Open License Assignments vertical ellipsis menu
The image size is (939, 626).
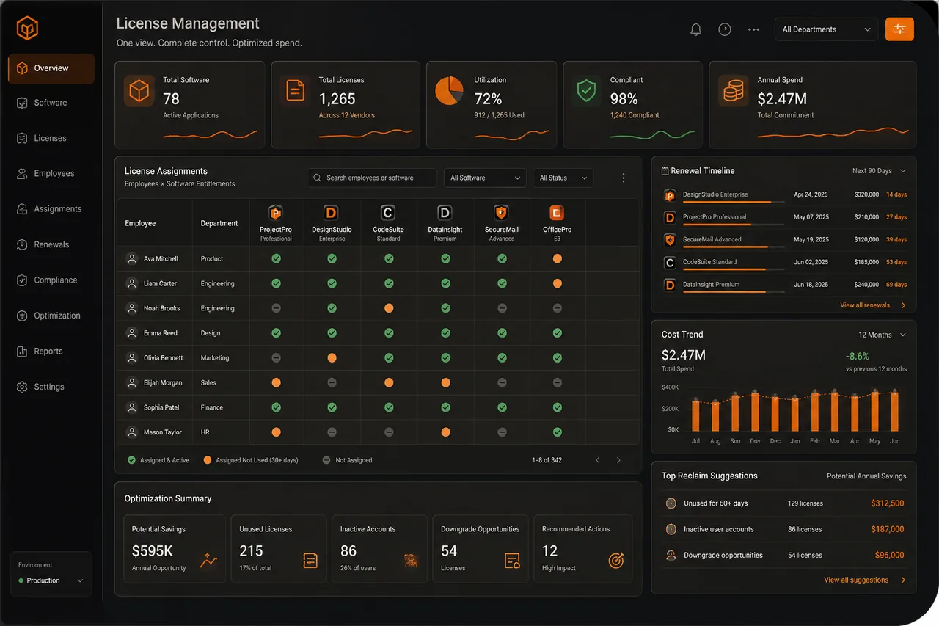624,178
